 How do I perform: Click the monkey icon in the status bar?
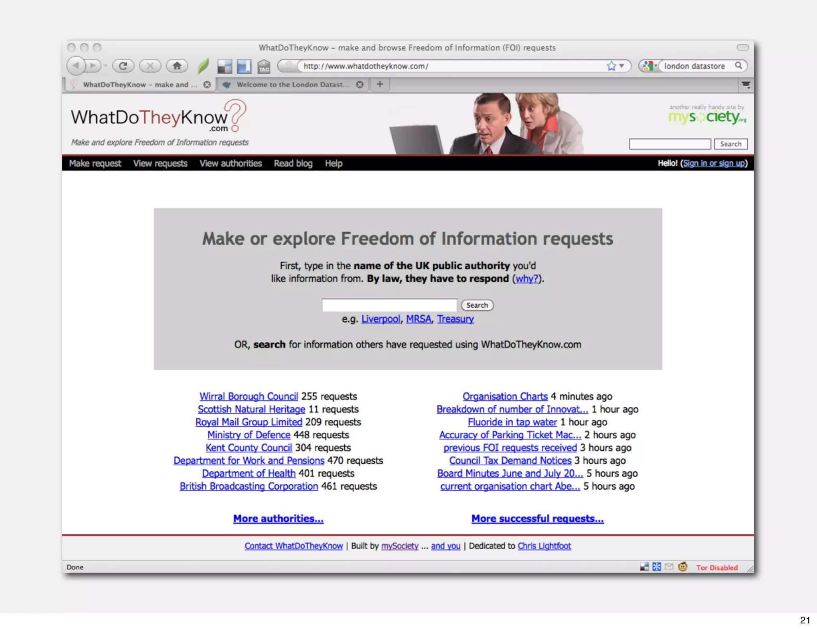[x=683, y=567]
